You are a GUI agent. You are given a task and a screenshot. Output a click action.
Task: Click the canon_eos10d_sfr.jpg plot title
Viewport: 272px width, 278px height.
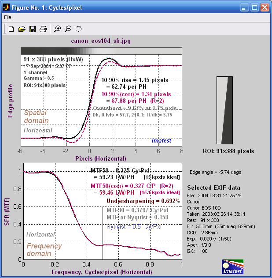click(101, 41)
